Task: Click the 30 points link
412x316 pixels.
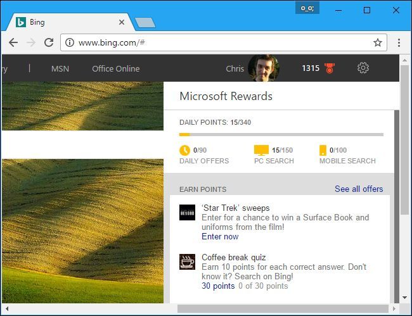Action: point(218,286)
